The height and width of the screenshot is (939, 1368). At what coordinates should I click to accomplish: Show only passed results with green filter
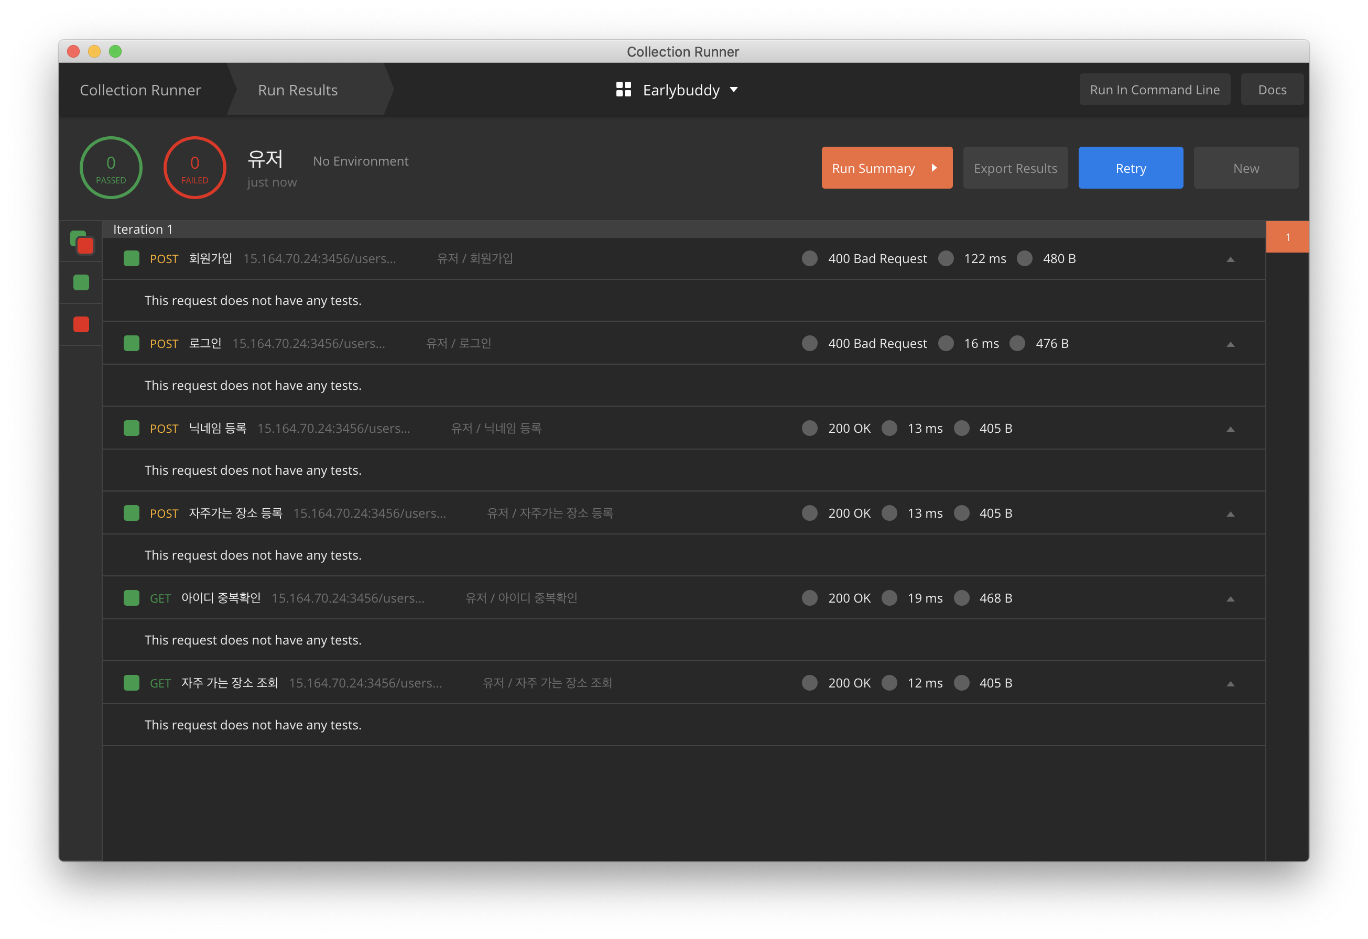tap(81, 283)
